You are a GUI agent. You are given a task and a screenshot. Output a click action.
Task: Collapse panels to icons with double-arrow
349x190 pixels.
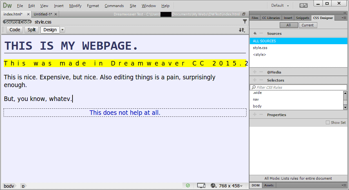(x=345, y=13)
